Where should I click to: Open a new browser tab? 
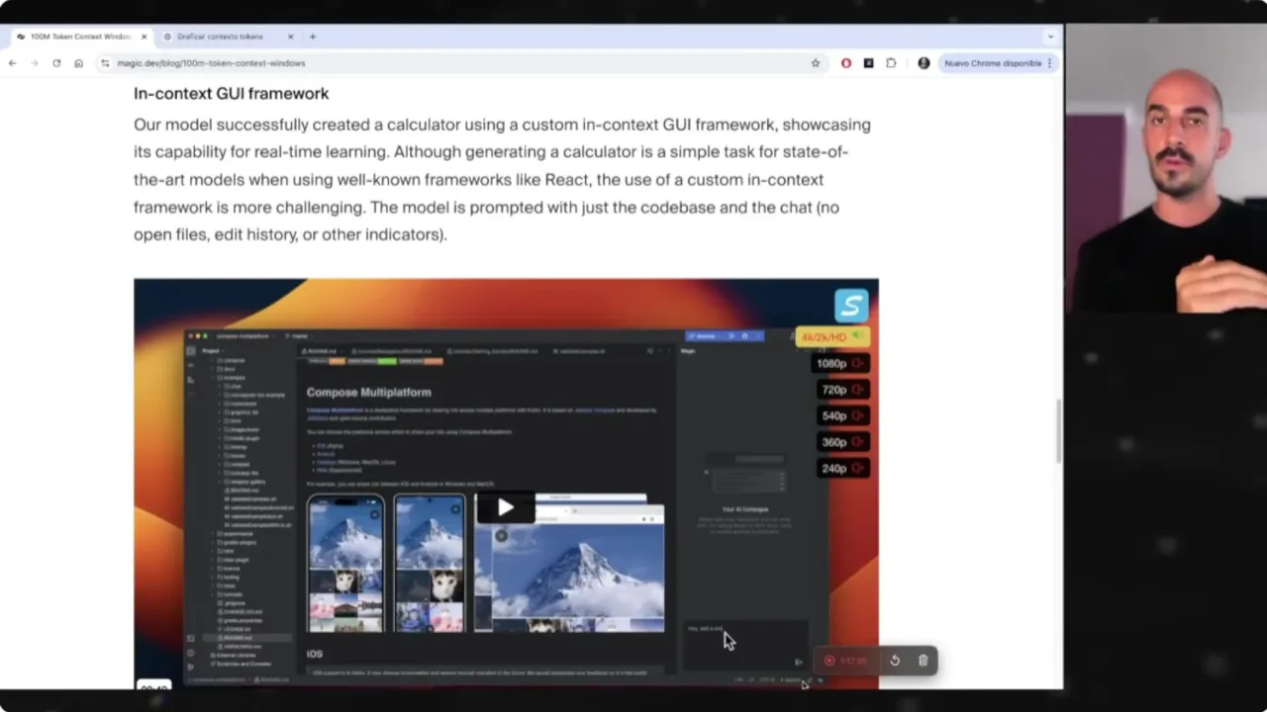click(x=313, y=37)
